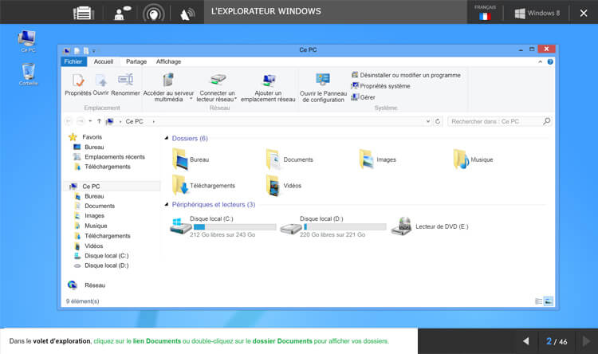
Task: Select Lecteur de DVD (E:)
Action: [x=430, y=226]
